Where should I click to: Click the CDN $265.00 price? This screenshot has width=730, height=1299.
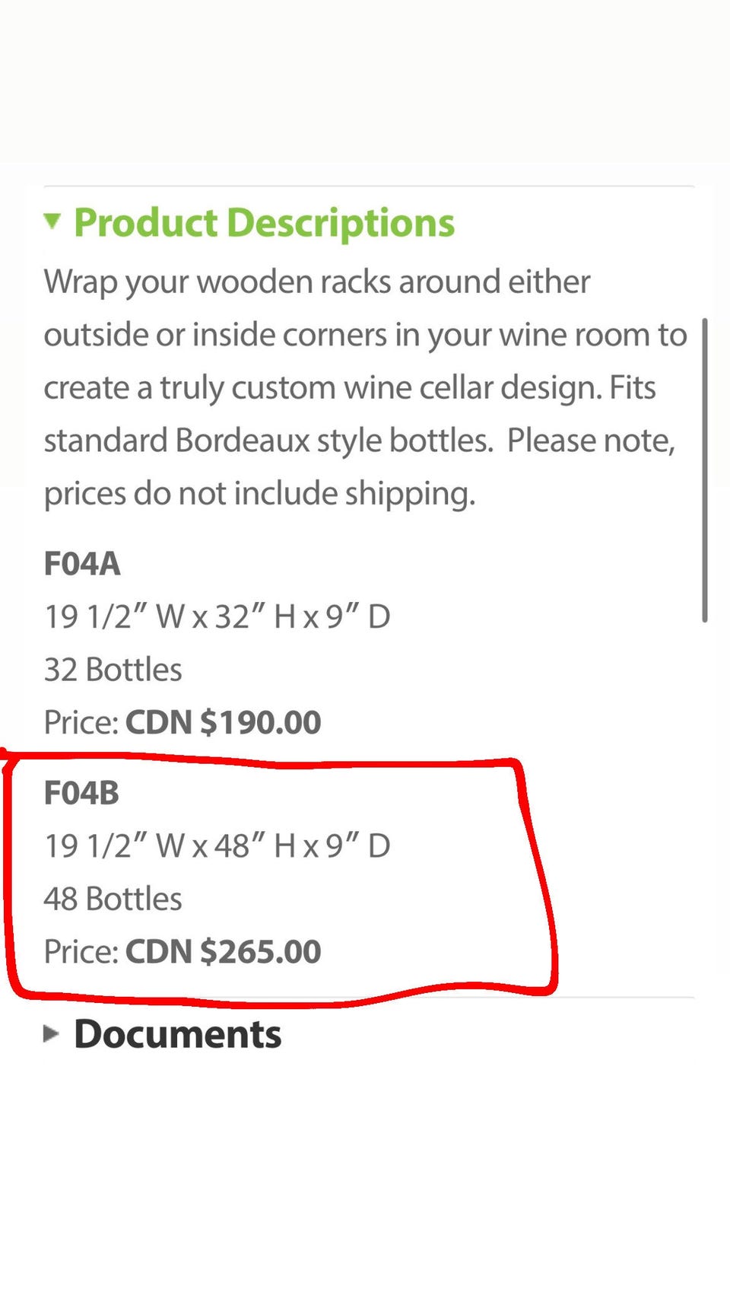(223, 951)
